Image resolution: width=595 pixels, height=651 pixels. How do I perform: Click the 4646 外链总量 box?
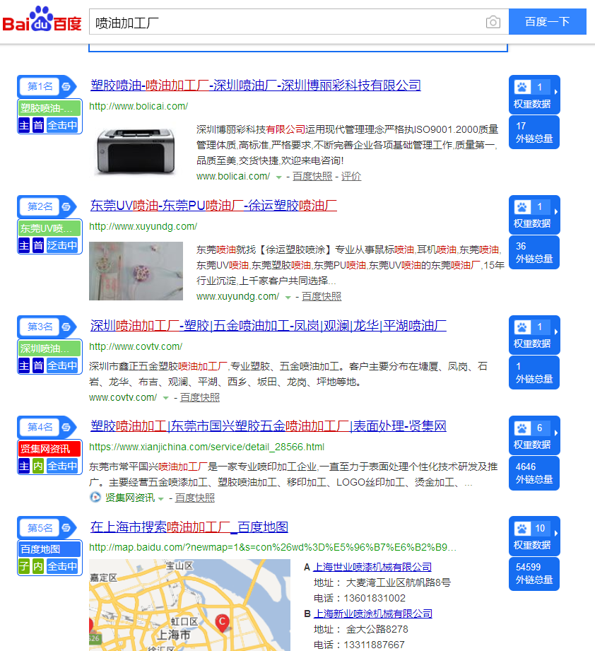[534, 474]
